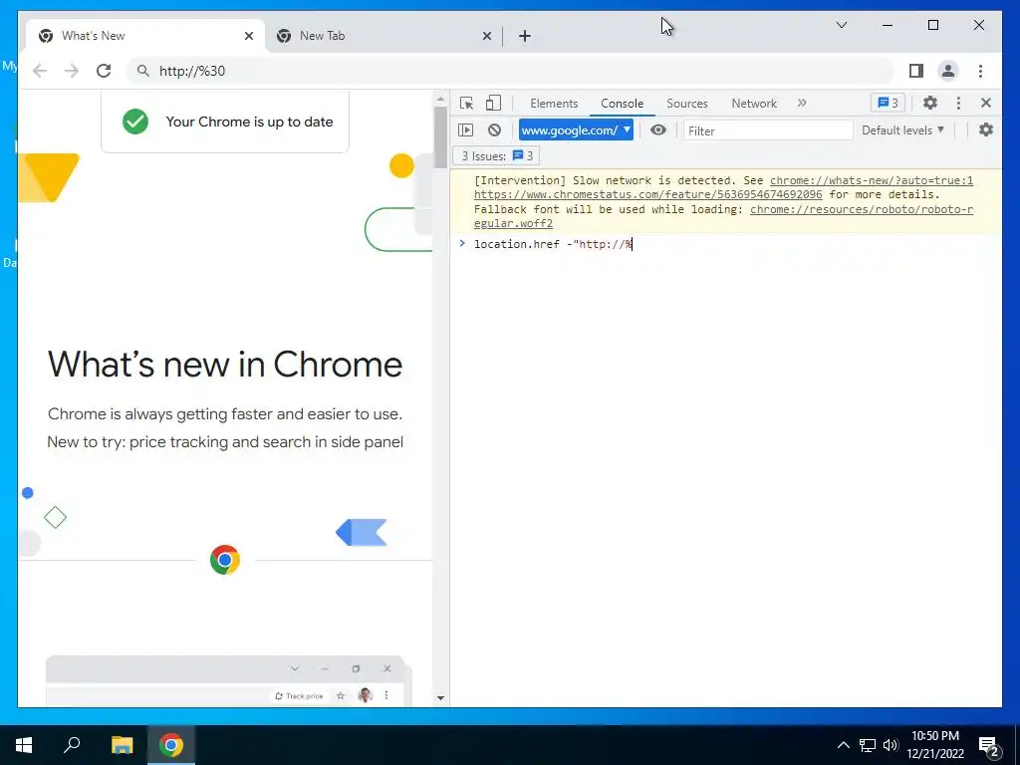Close the DevTools panel
The image size is (1020, 765).
986,103
